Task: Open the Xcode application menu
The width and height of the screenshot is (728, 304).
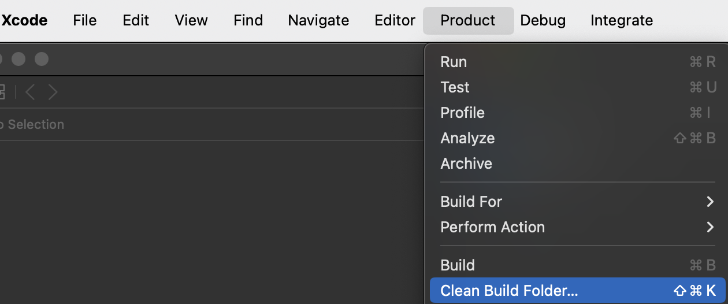Action: click(24, 20)
